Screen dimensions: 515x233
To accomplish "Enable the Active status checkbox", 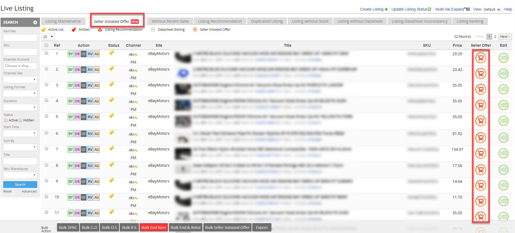I will coord(6,120).
